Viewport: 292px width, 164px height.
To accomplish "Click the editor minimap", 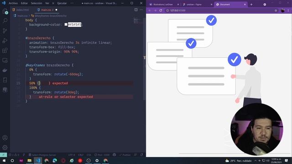I will coord(137,21).
